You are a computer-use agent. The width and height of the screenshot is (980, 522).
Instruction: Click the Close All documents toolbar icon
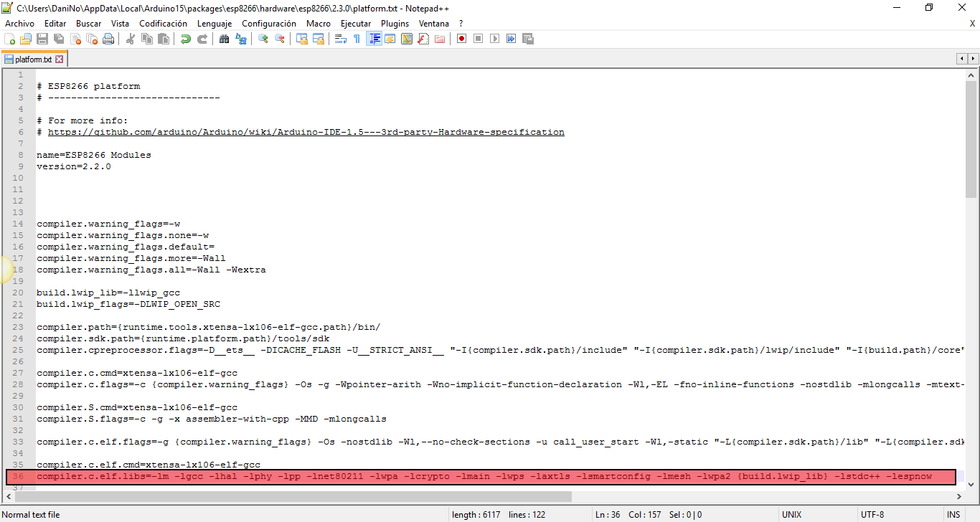pyautogui.click(x=92, y=39)
